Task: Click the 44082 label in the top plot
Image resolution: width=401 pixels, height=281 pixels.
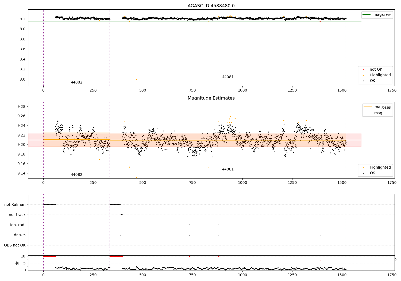Action: (76, 82)
